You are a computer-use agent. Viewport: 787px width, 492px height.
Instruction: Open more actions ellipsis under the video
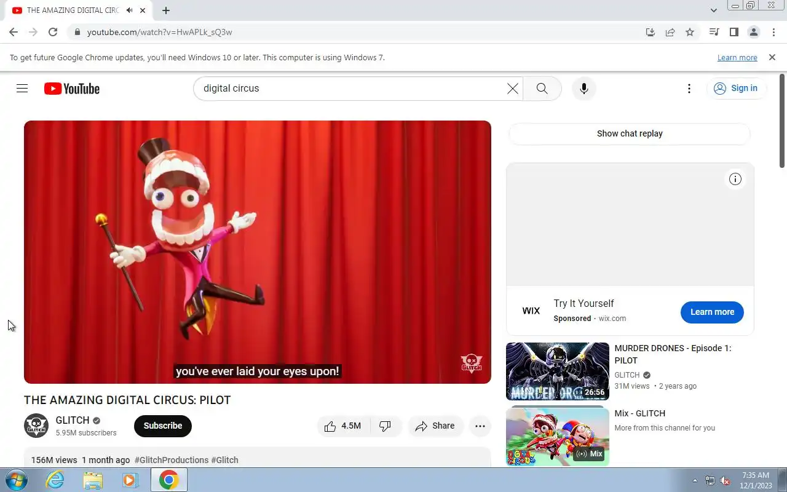(x=480, y=426)
